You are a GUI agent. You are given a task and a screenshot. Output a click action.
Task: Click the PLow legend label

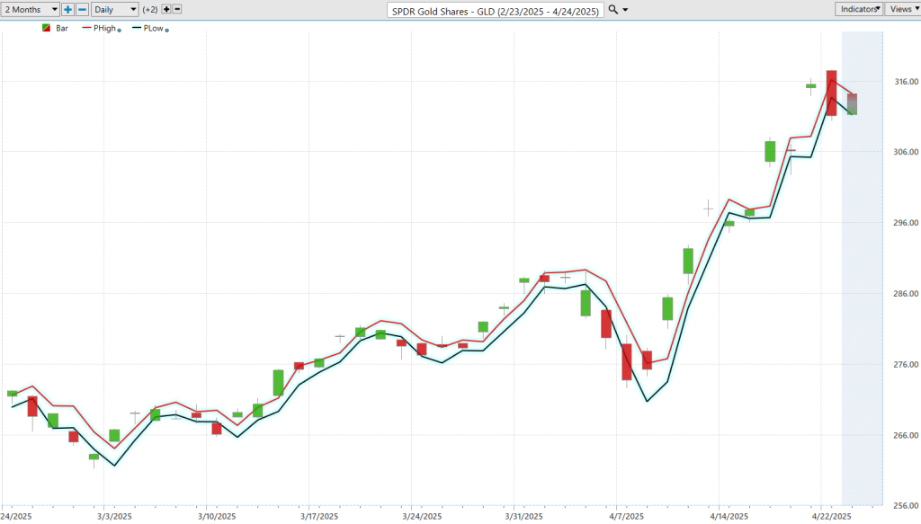(153, 28)
